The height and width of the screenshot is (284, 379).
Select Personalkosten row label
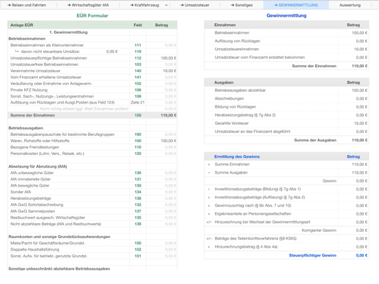[47, 154]
